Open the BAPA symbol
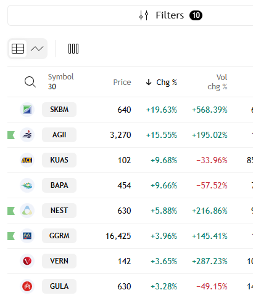This screenshot has height=298, width=253. point(59,185)
